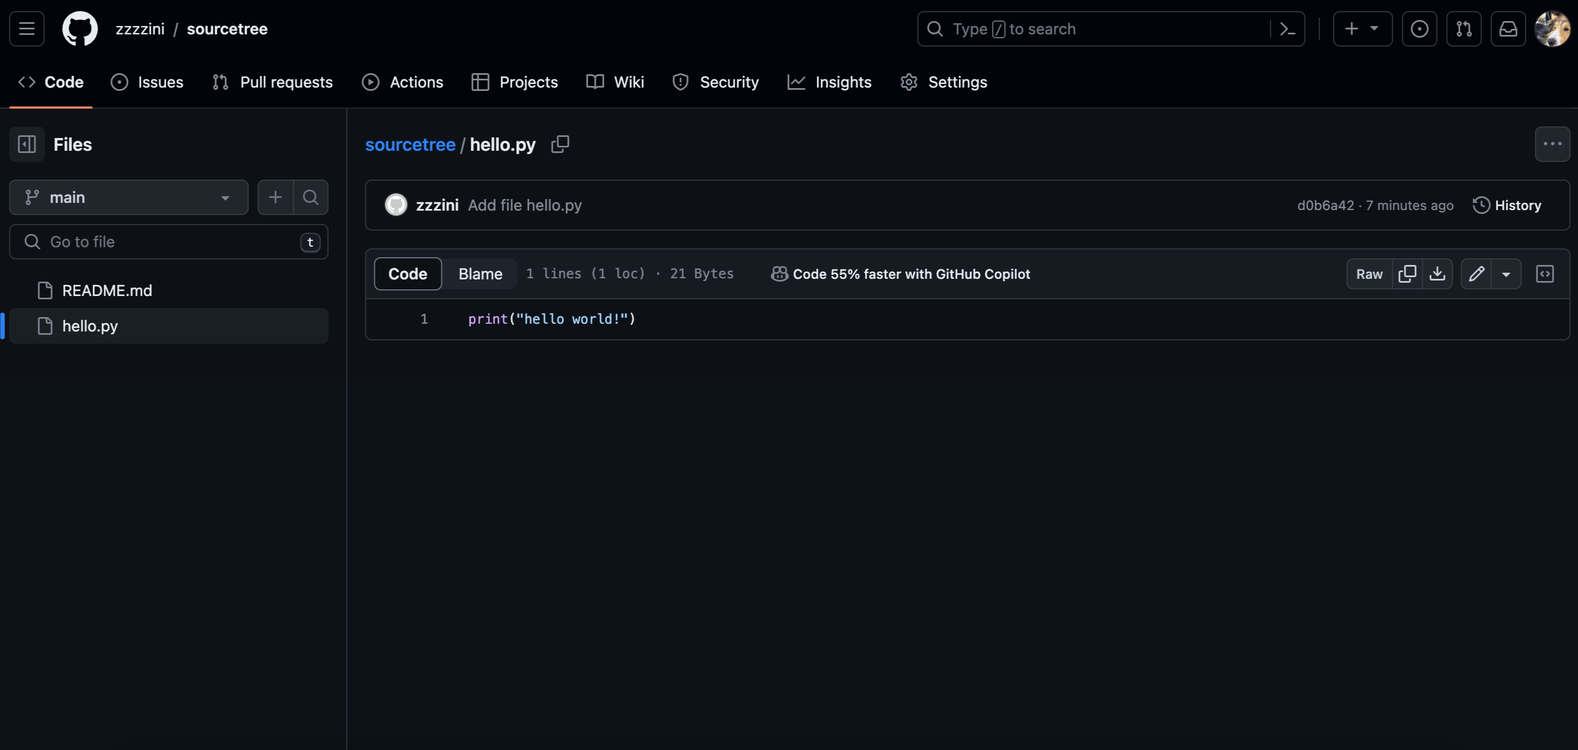This screenshot has height=750, width=1578.
Task: Open the Security tab
Action: click(x=715, y=82)
